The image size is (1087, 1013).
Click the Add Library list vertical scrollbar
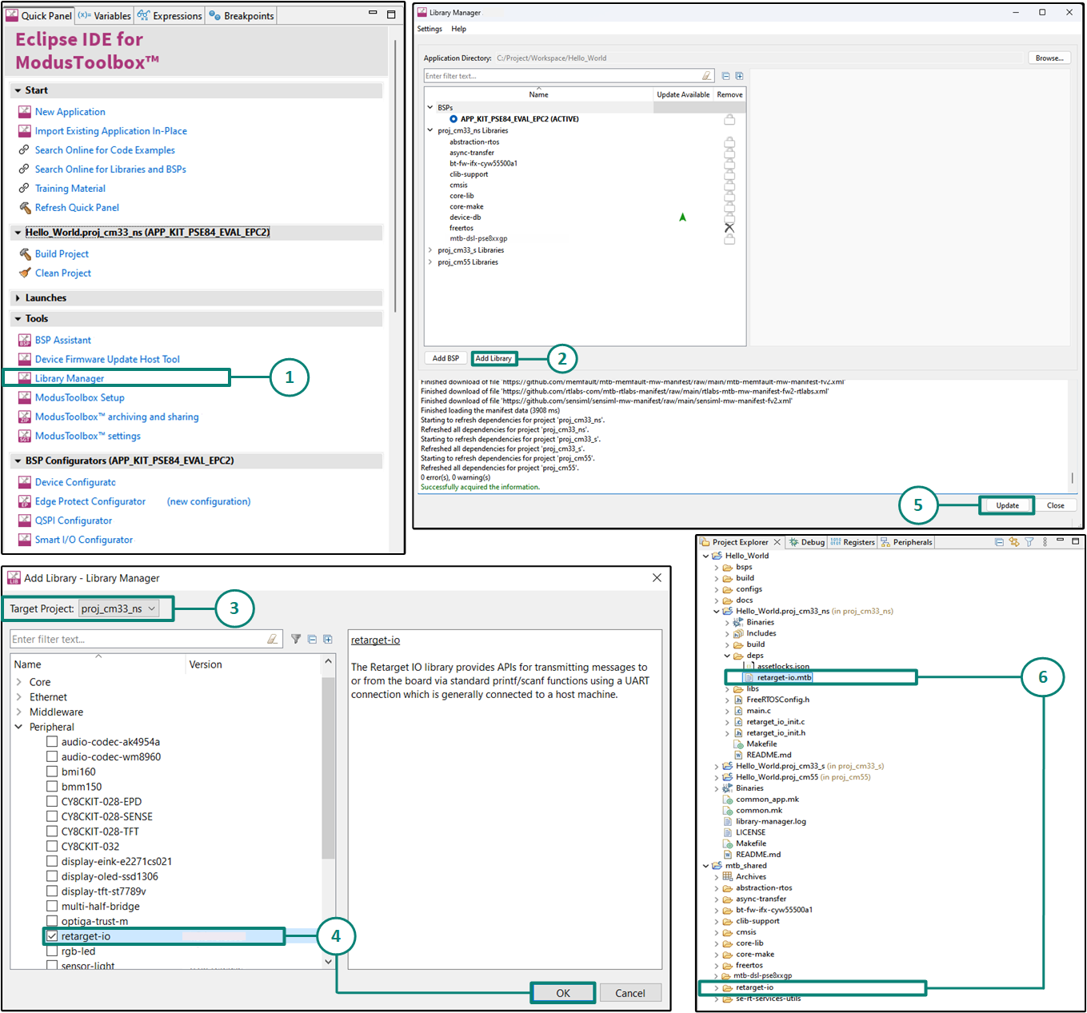coord(328,768)
